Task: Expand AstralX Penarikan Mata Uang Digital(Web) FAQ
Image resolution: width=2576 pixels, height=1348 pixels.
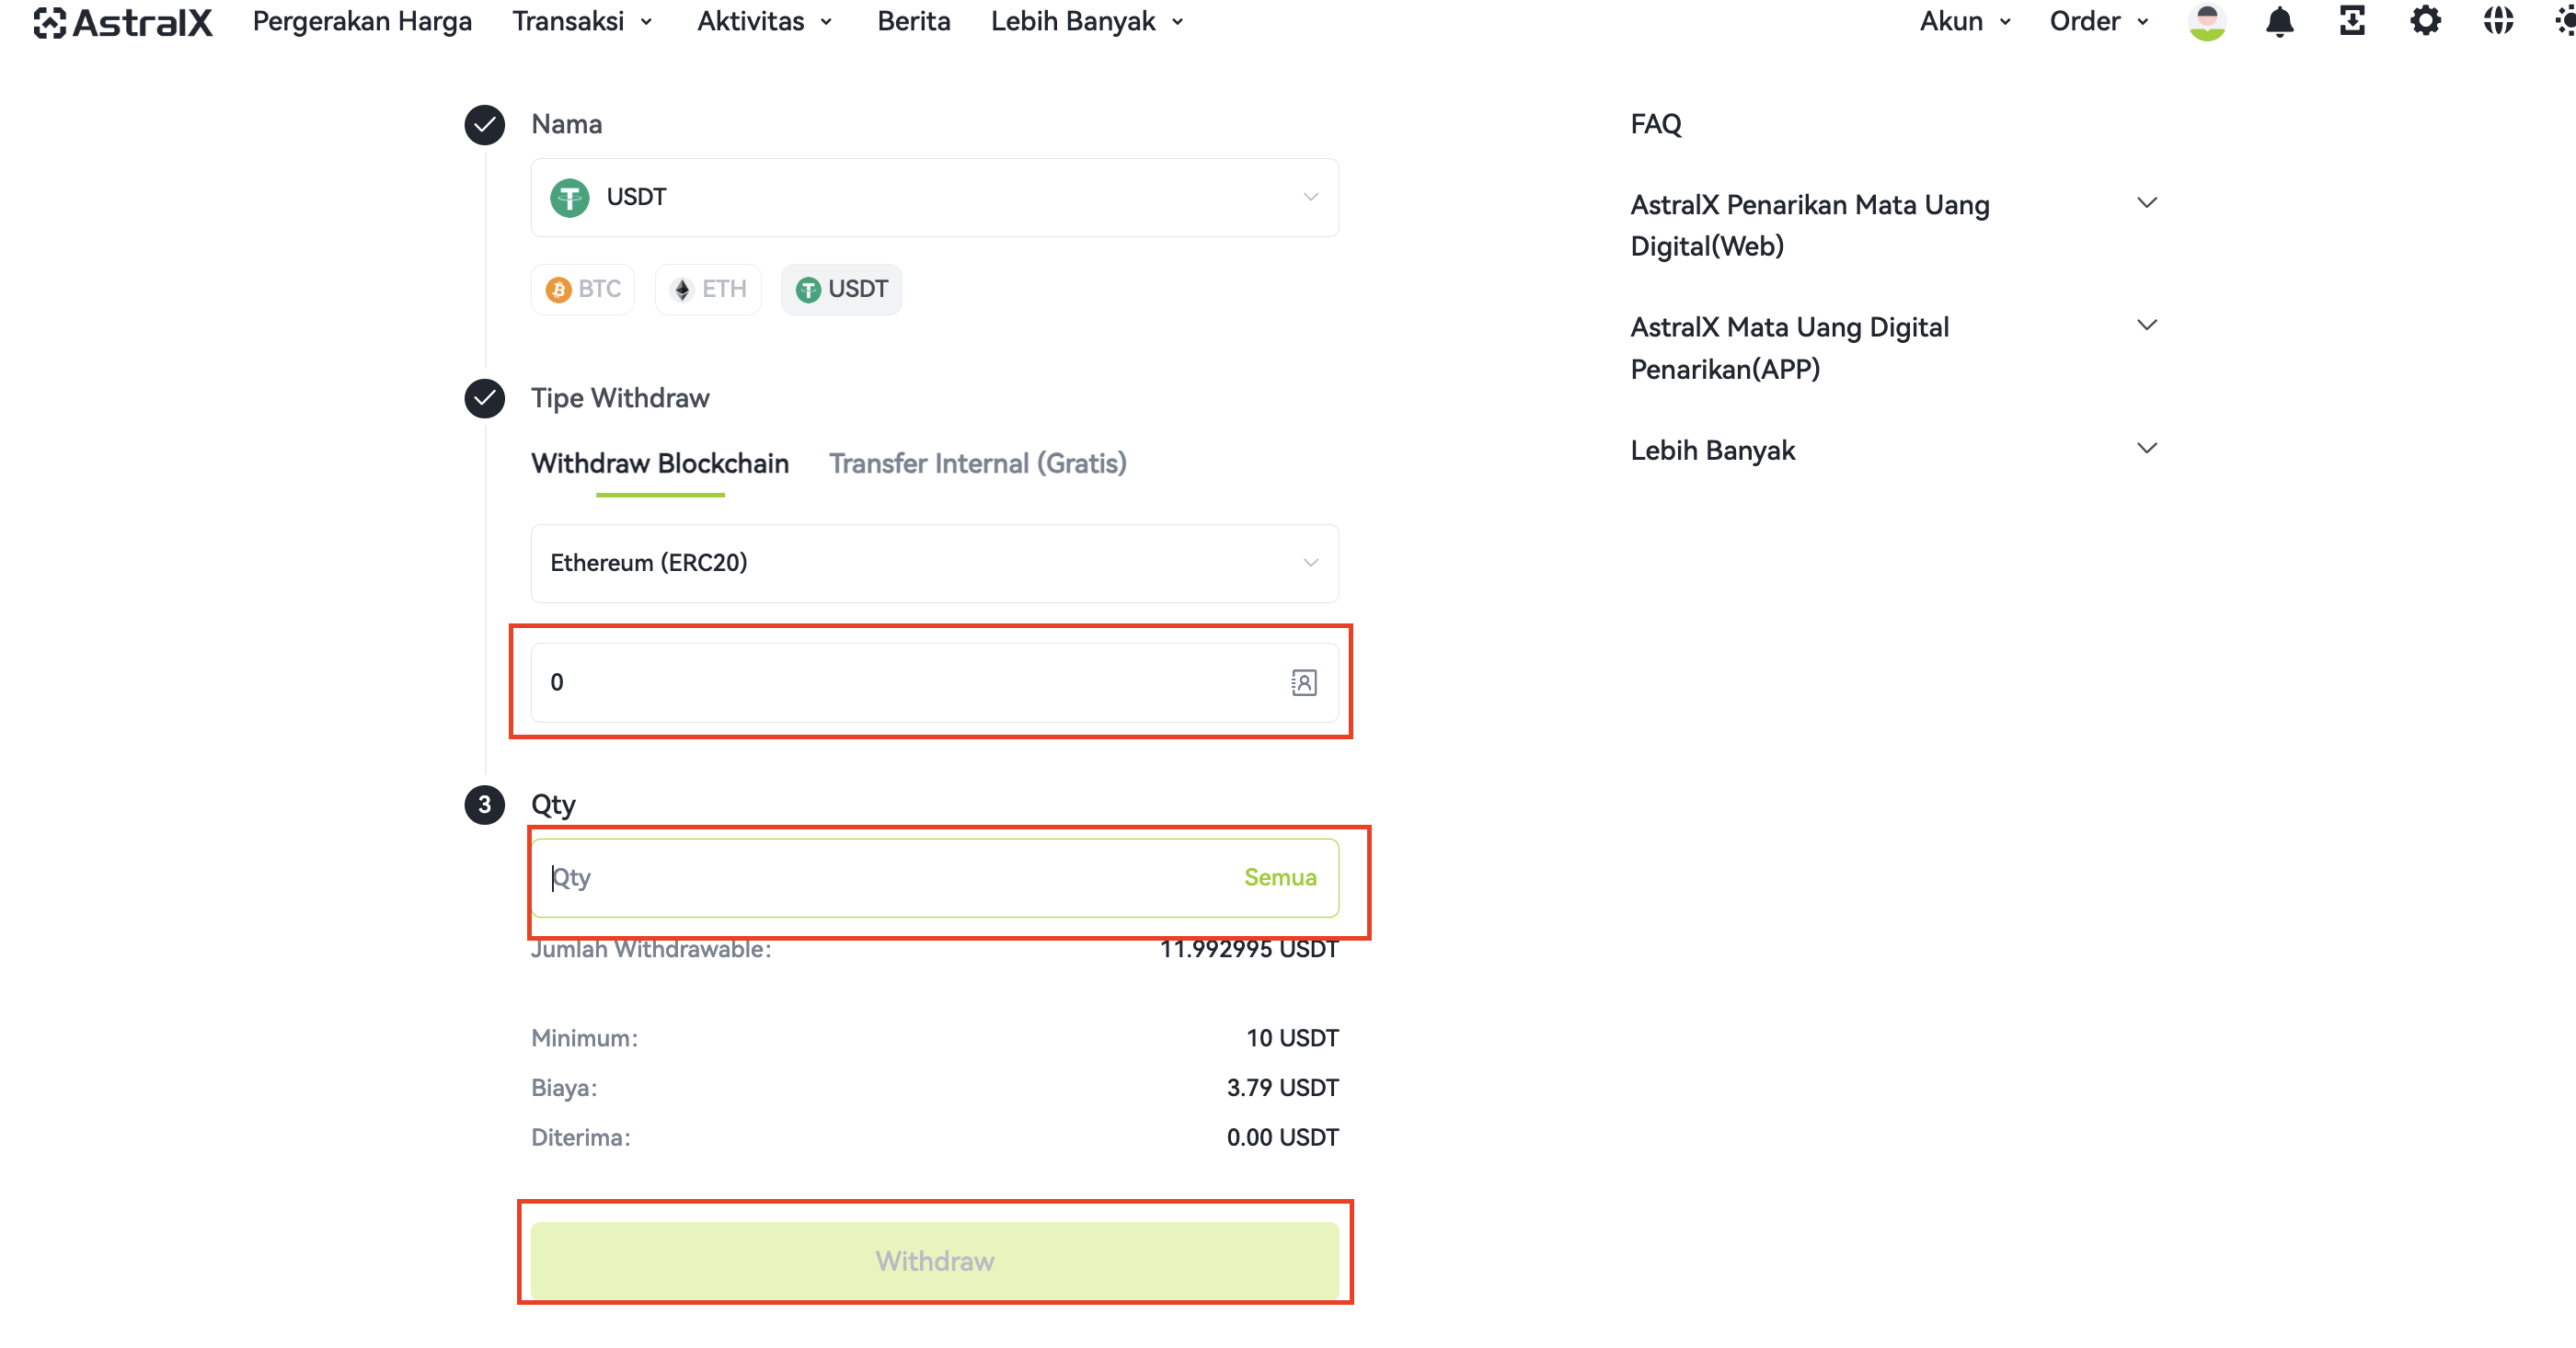Action: [x=1893, y=226]
